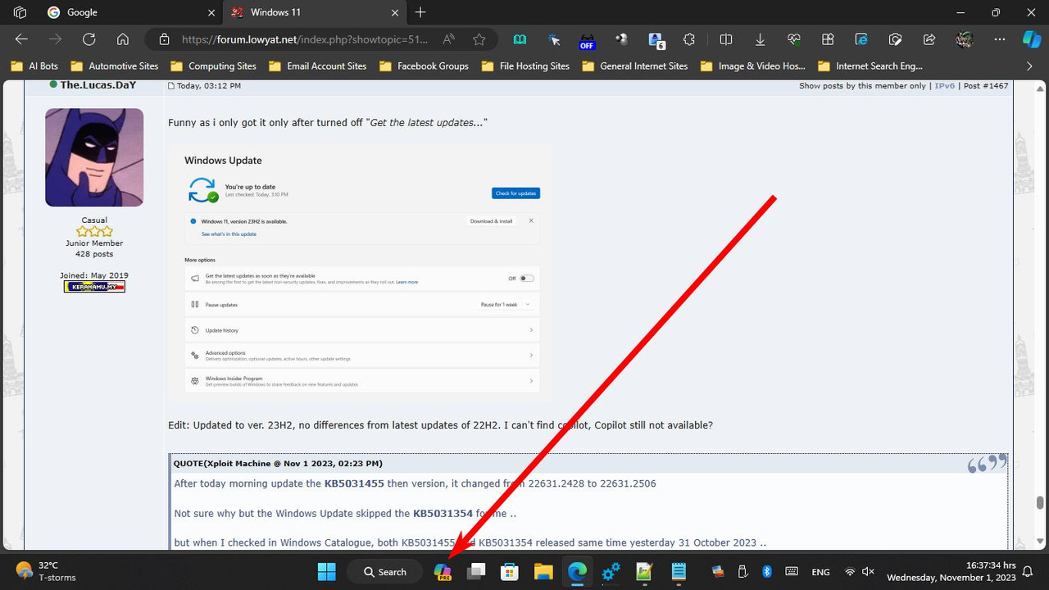
Task: Open the blue gears app on taskbar
Action: [611, 572]
